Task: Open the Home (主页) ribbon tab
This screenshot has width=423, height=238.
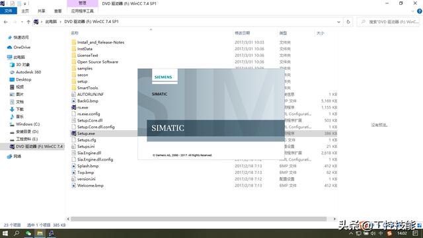Action: (25, 11)
